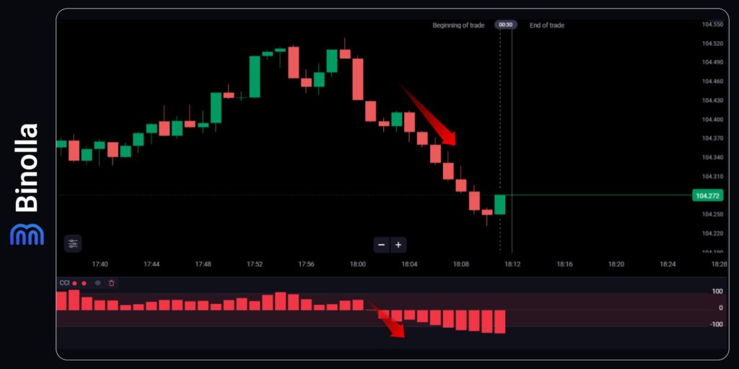Zoom out the chart with minus button
This screenshot has width=739, height=369.
(x=381, y=245)
